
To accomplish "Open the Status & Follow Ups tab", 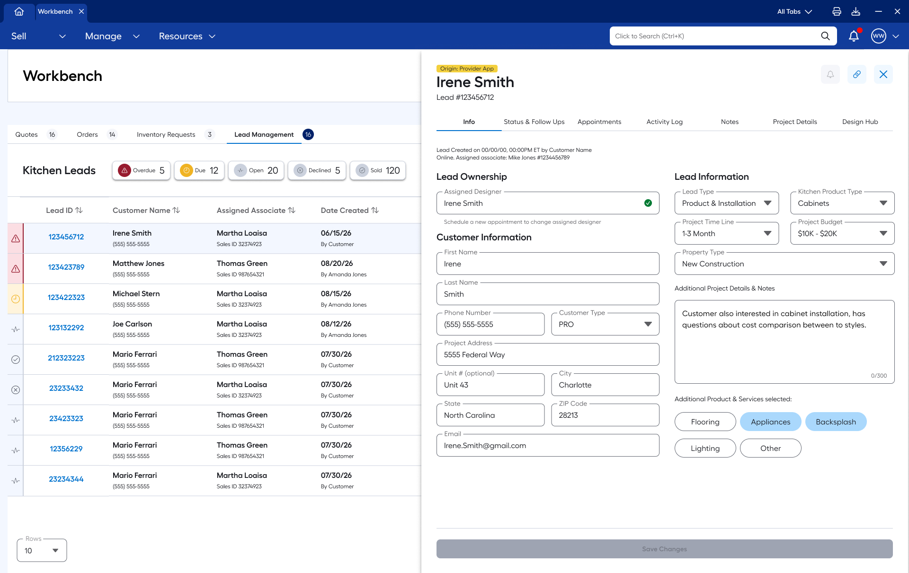I will (534, 122).
